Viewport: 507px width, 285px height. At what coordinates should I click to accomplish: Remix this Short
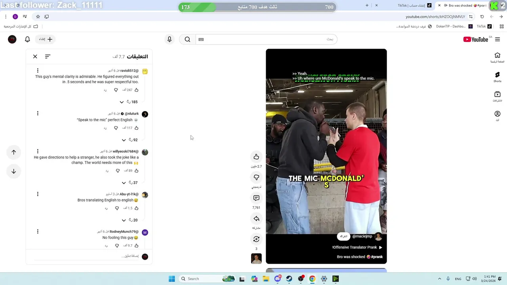coord(256,239)
